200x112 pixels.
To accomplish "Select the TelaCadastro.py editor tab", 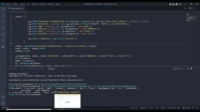I will pos(16,8).
